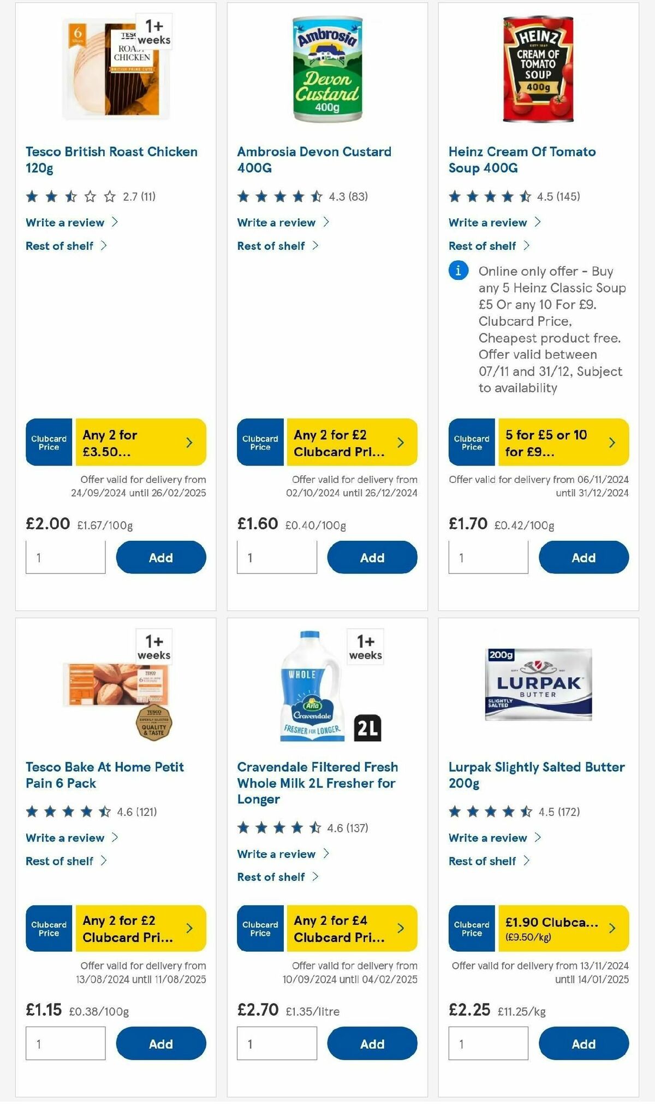655x1104 pixels.
Task: Click the Clubcard Price badge on Cravendale milk offer
Action: click(260, 928)
